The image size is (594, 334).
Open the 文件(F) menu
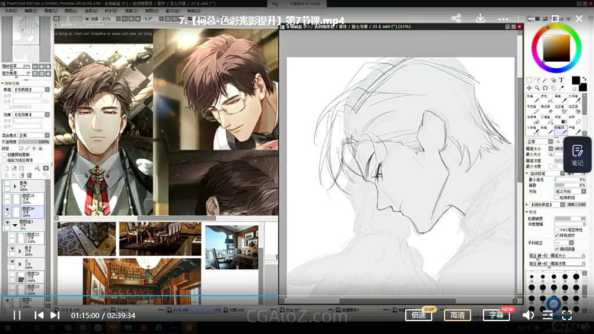pos(11,11)
